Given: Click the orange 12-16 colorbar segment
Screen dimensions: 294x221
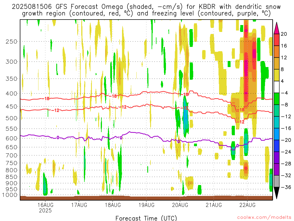Looking at the screenshot, I should coord(276,52).
